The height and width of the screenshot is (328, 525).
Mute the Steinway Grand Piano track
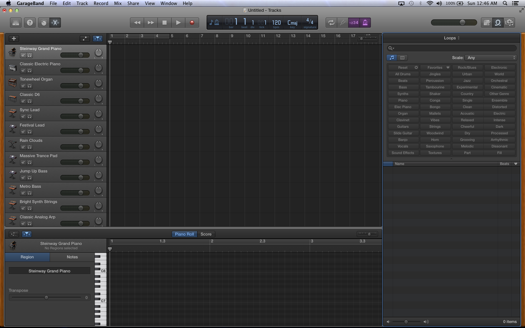tap(23, 55)
